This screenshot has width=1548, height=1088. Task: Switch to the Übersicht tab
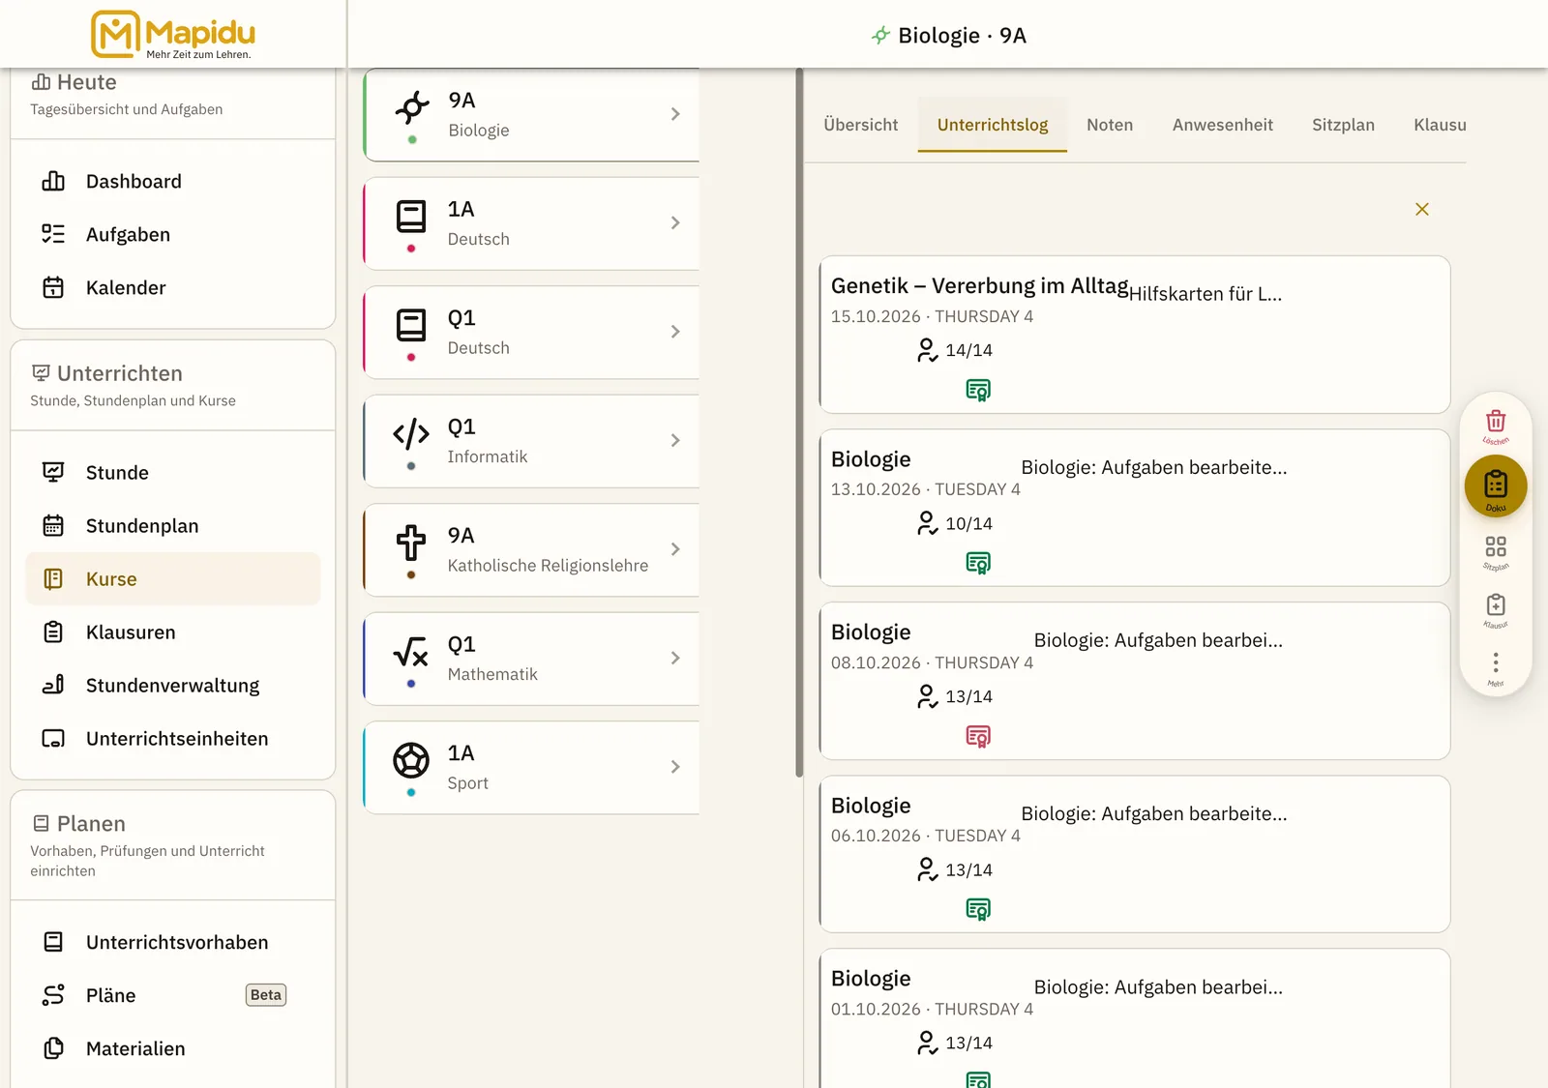tap(861, 125)
